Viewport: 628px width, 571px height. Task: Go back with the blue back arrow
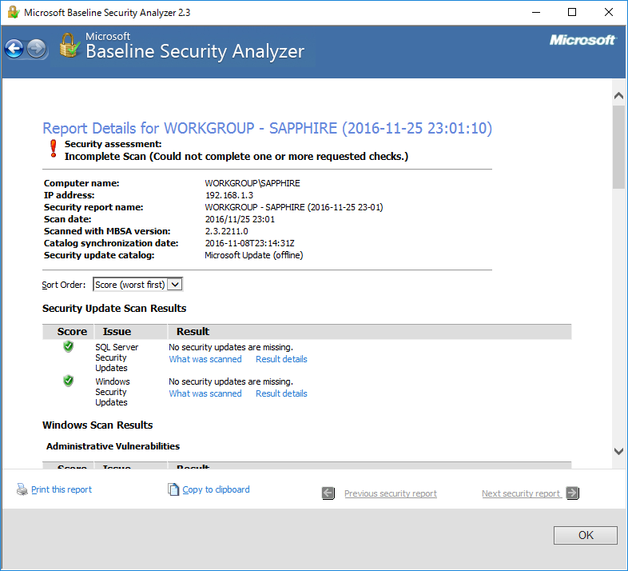[x=14, y=49]
